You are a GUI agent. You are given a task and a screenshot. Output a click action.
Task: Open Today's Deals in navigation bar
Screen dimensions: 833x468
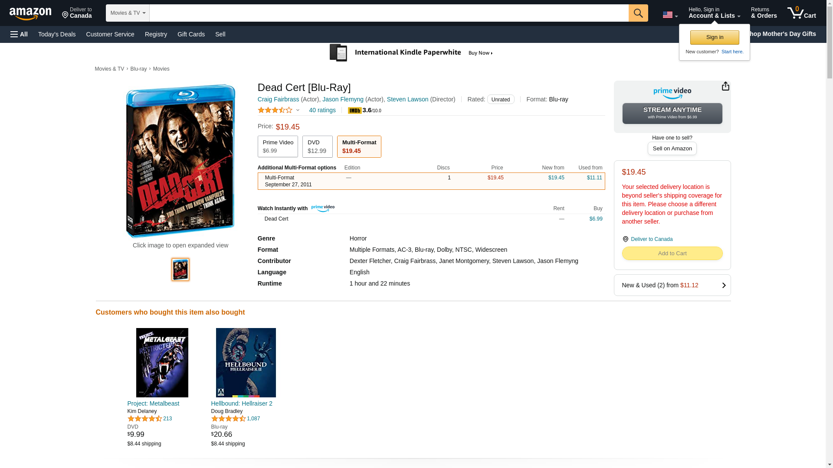(x=57, y=34)
